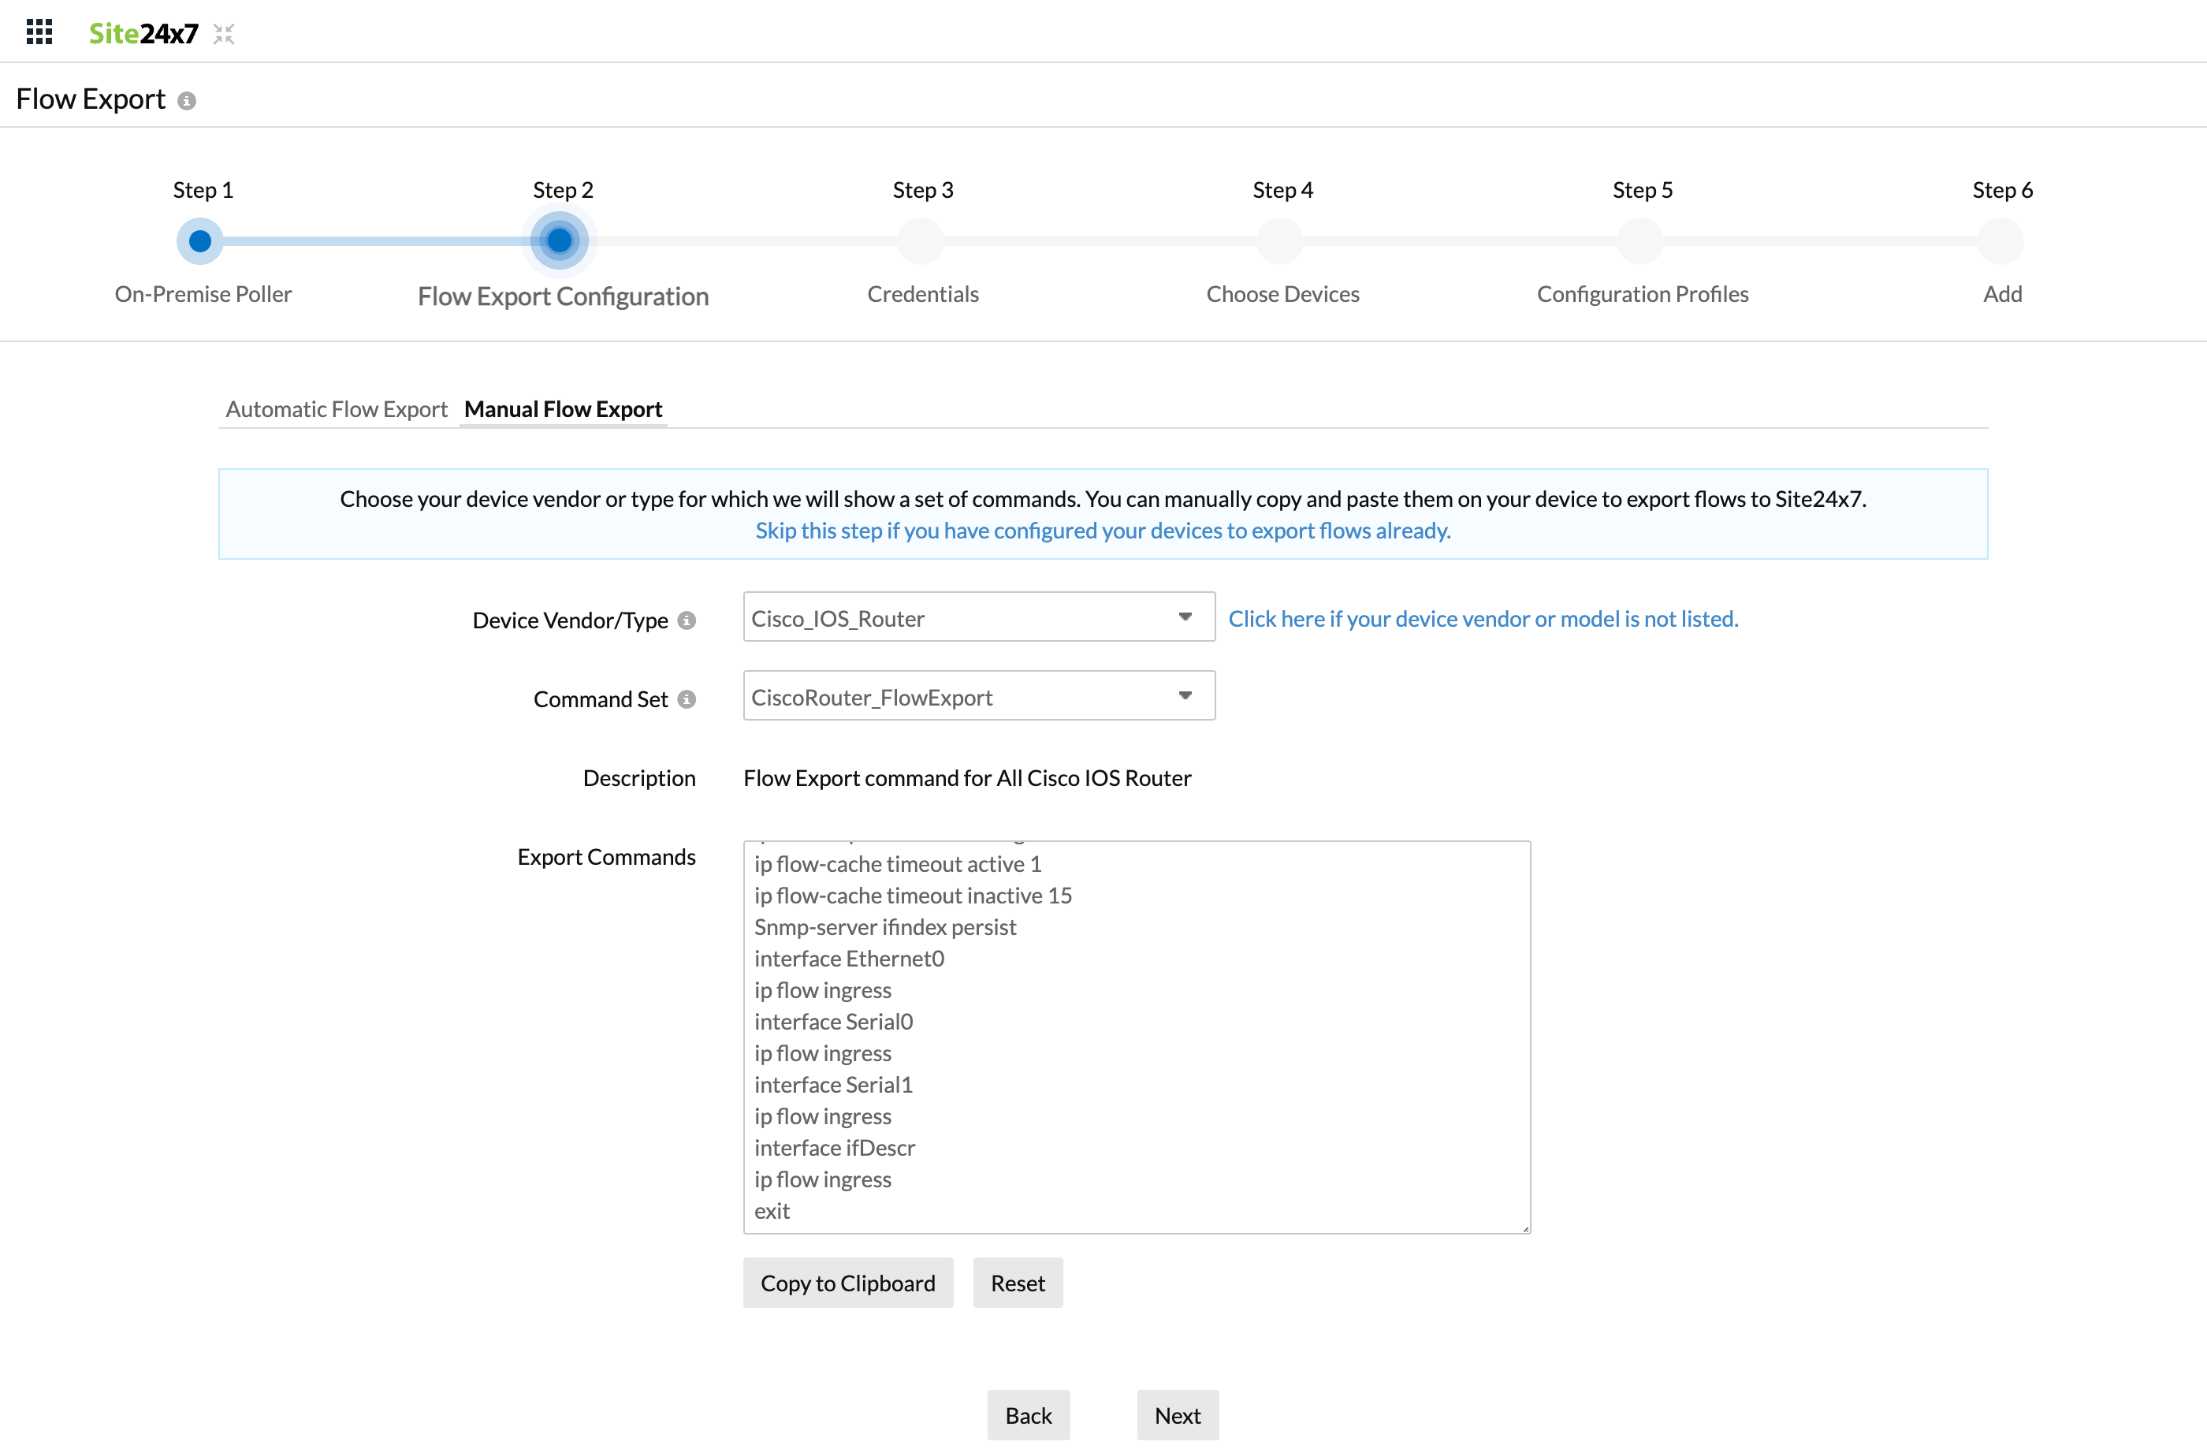Click Step 1 On-Premise Poller circle
2207x1449 pixels.
(x=199, y=241)
